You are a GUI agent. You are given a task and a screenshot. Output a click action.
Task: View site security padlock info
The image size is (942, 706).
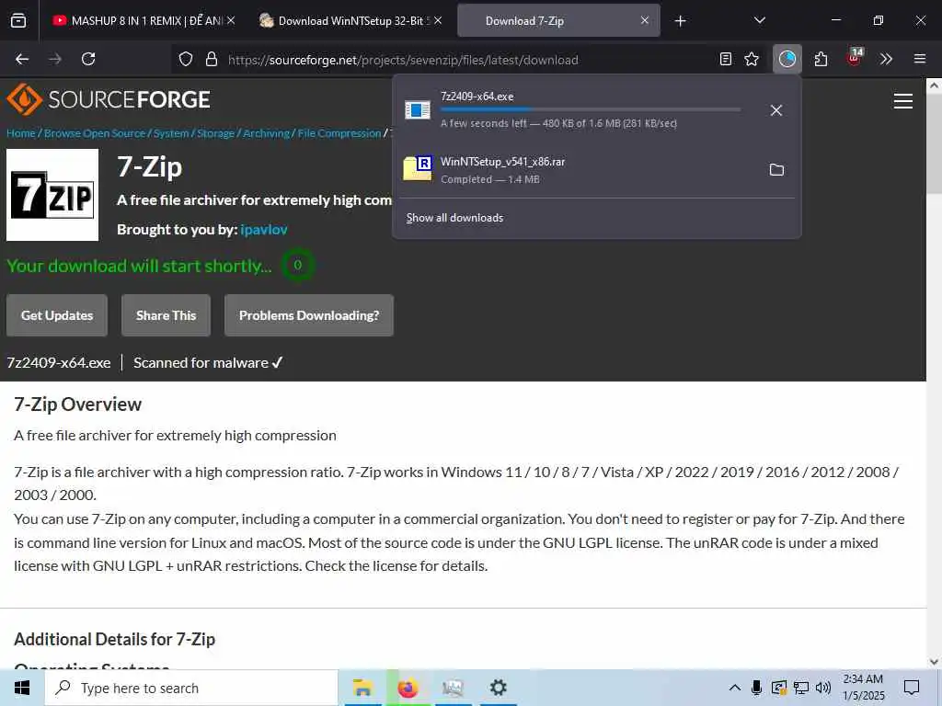211,59
